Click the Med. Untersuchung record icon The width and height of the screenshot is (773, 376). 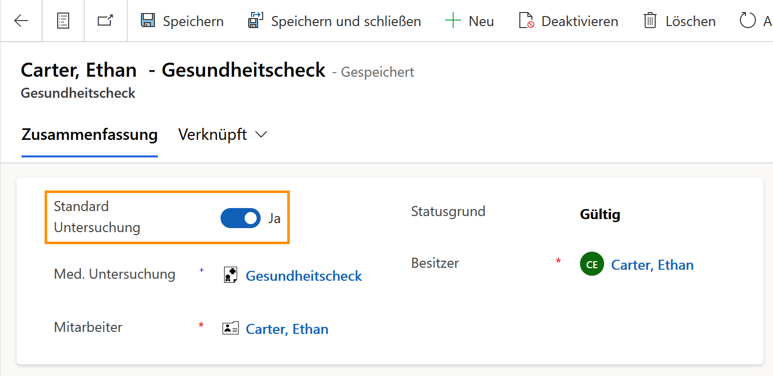[x=230, y=275]
